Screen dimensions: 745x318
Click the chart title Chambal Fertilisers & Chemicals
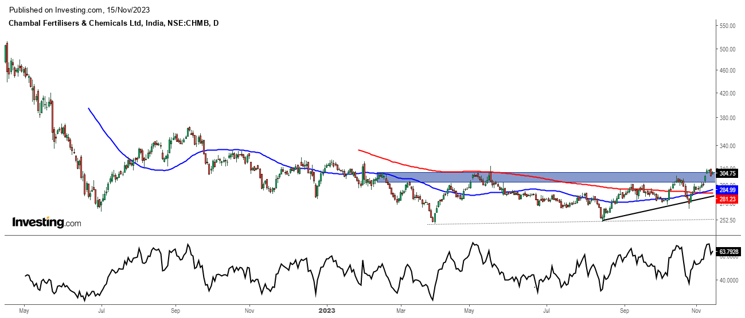point(113,23)
